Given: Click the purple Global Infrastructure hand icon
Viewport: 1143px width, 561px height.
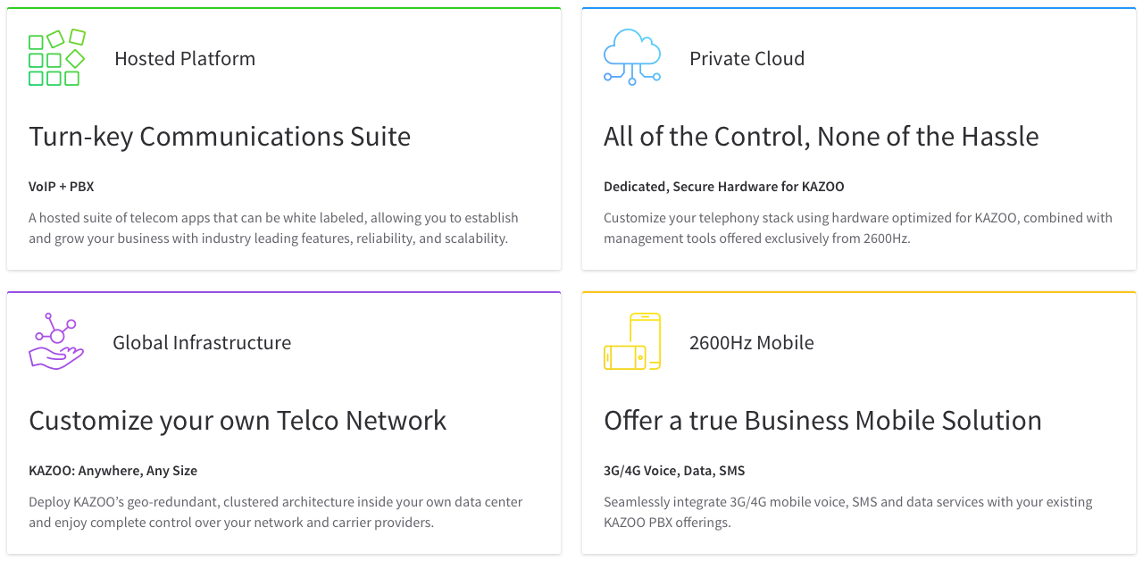Looking at the screenshot, I should pyautogui.click(x=56, y=341).
